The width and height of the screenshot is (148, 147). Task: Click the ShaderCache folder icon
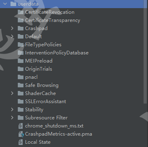pos(21,93)
